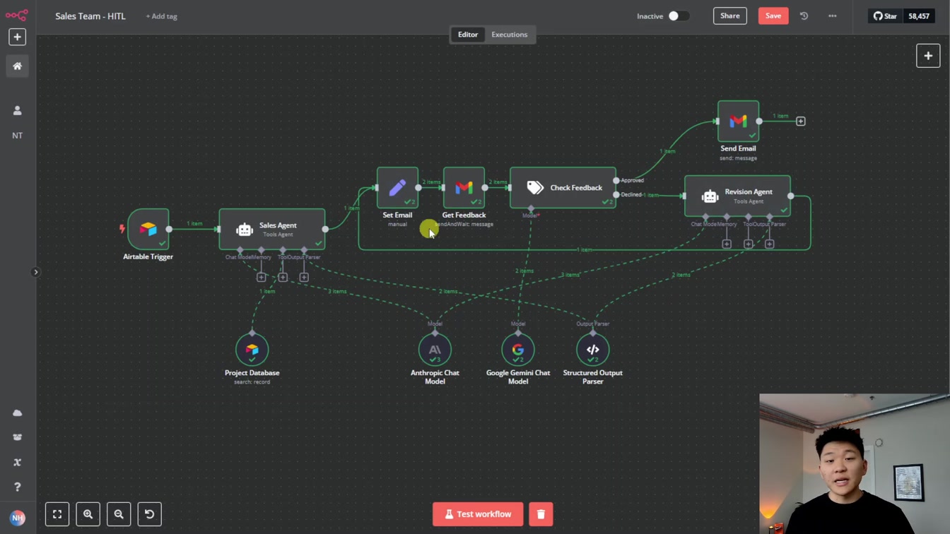Expand the collapsed left sidebar

pos(36,272)
